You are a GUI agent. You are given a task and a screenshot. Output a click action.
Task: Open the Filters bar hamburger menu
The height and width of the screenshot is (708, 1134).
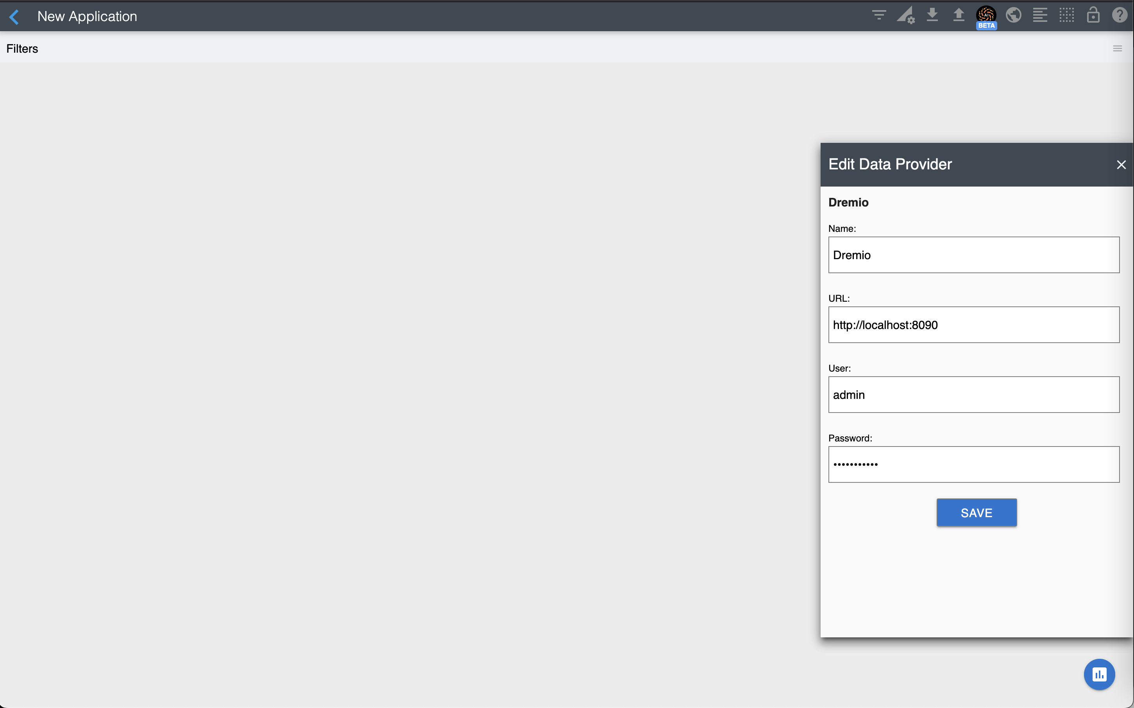[1118, 49]
